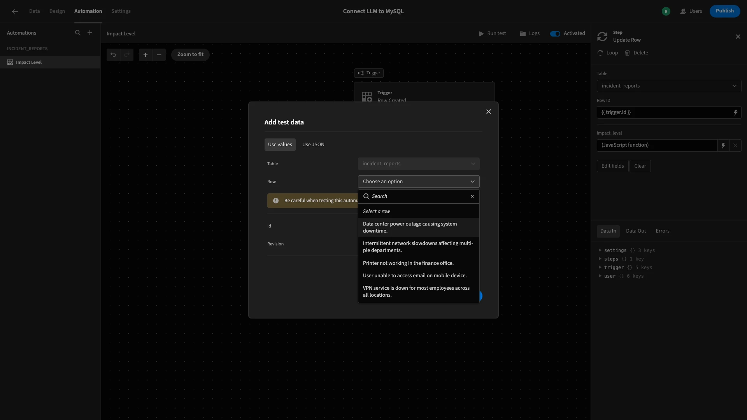
Task: Open the Automation tab
Action: point(88,11)
